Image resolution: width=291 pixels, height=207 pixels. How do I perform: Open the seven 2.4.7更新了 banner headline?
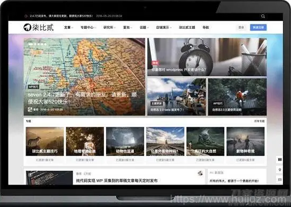tap(82, 98)
